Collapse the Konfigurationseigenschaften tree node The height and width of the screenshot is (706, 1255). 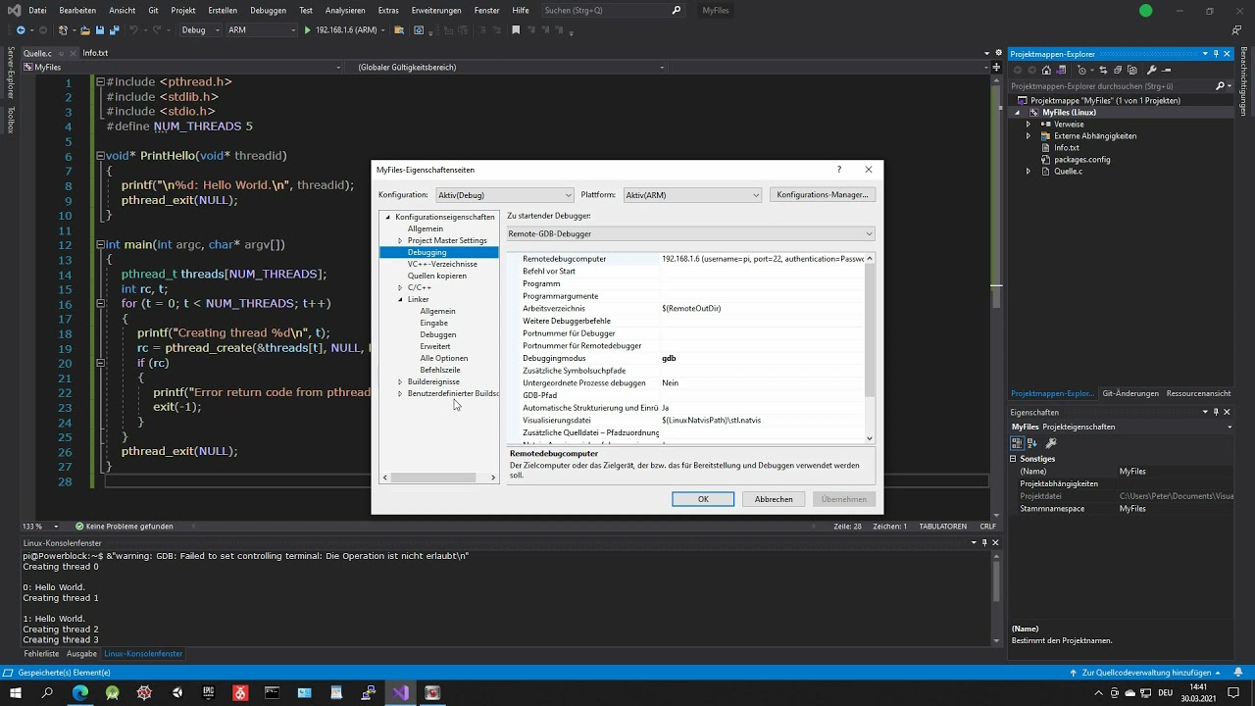[388, 217]
